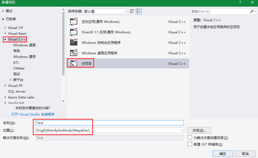The image size is (258, 158).
Task: Expand the Visual C# node
Action: tap(6, 28)
